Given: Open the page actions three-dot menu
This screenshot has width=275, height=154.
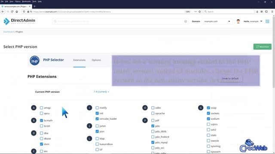Looking at the screenshot, I should [x=196, y=12].
